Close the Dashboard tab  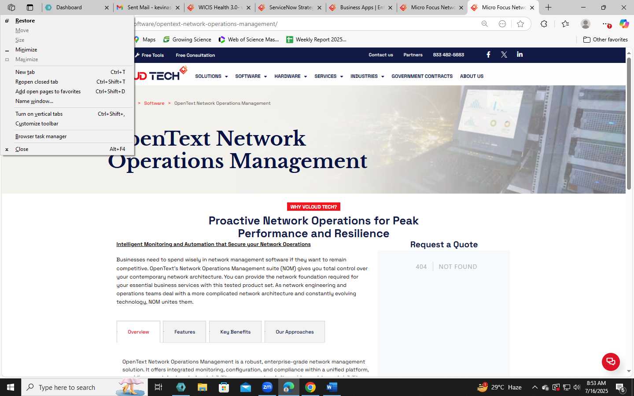107,7
